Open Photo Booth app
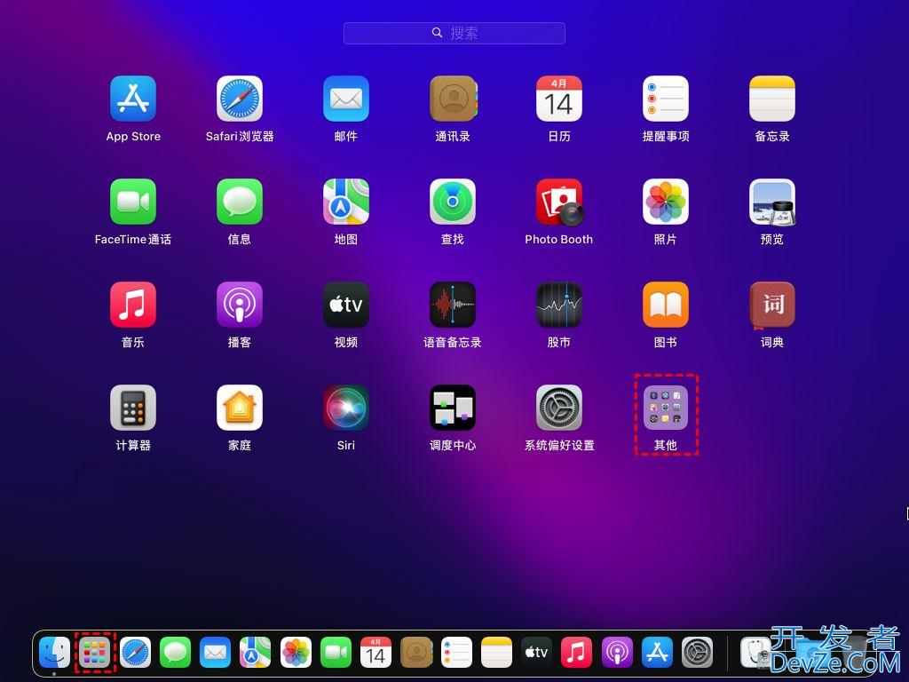909x682 pixels. (x=559, y=202)
